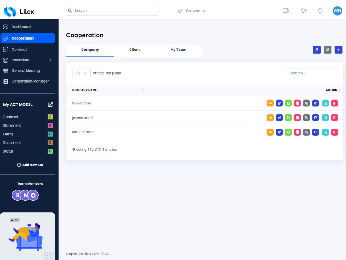
Task: Start a video call from header
Action: (286, 11)
